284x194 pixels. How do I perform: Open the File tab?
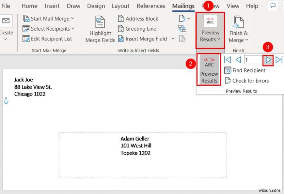5,6
